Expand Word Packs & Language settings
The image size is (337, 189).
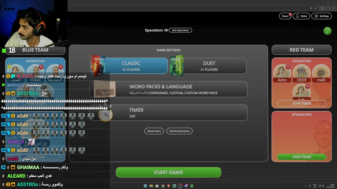[x=168, y=89]
